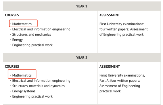Click Mathematics under Year 2 courses
The image size is (163, 105).
pos(22,75)
